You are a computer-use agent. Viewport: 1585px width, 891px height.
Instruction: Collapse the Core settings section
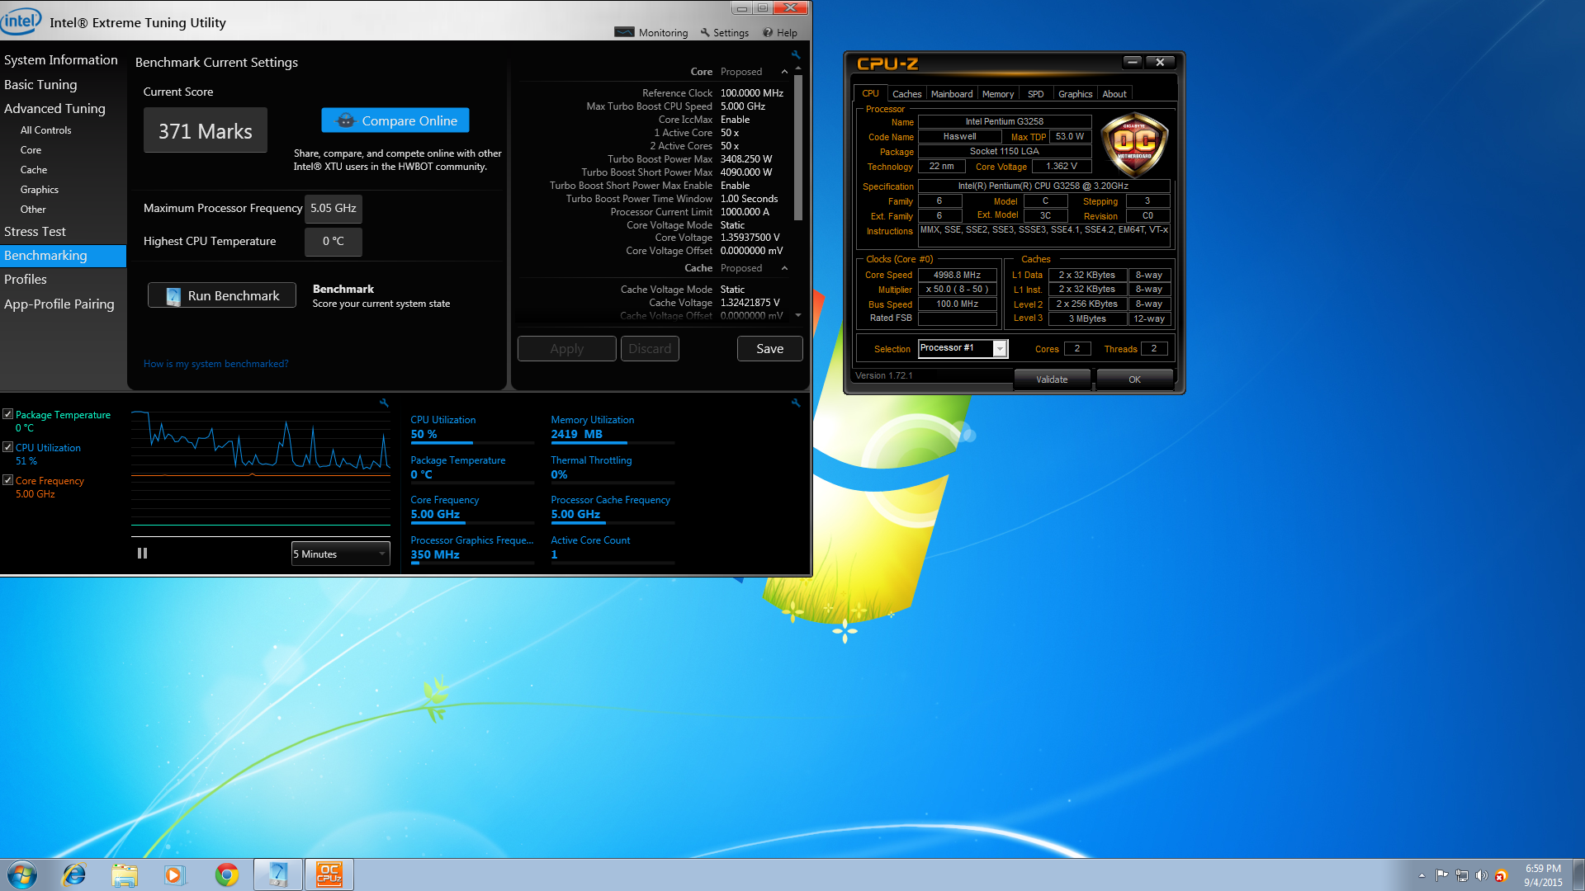(x=784, y=72)
